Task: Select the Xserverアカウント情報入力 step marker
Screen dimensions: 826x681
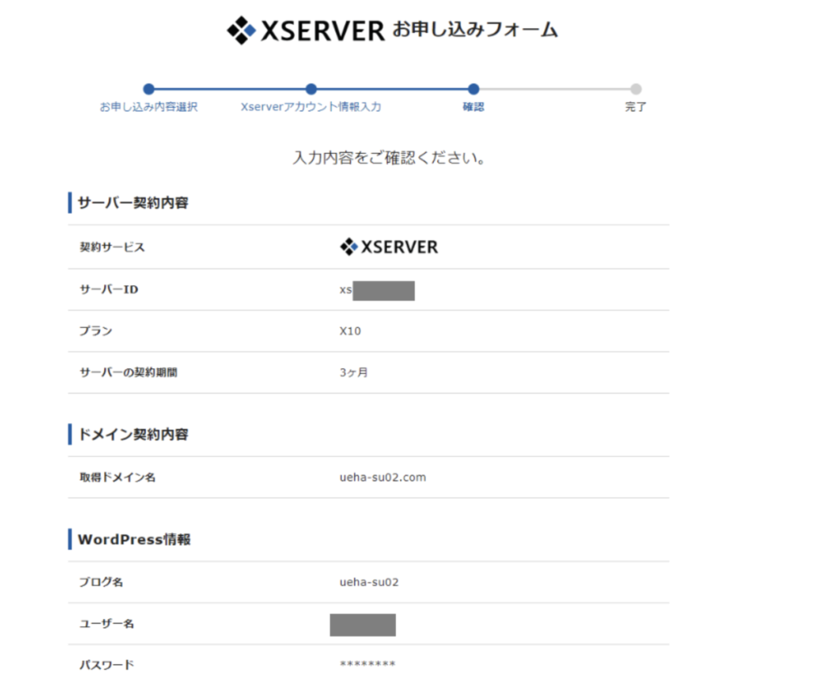Action: click(311, 89)
